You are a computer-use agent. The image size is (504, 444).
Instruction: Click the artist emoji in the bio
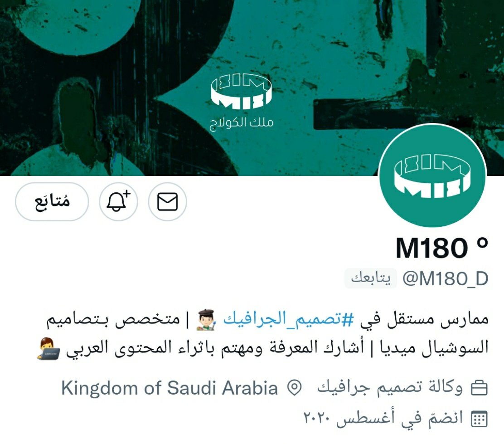click(x=206, y=320)
